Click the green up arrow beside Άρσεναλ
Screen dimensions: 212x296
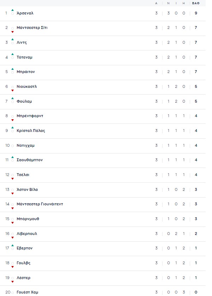coord(12,10)
